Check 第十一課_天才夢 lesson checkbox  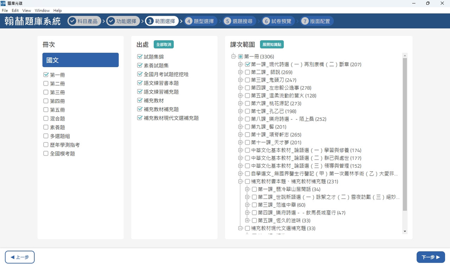tap(248, 142)
